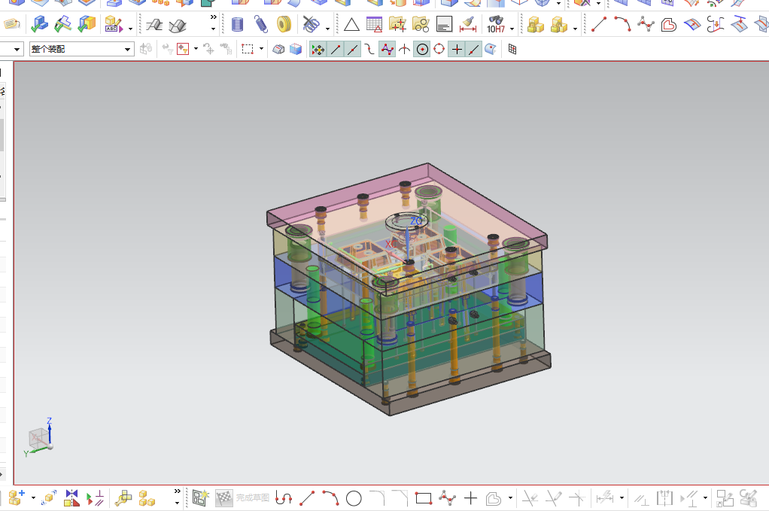769x511 pixels.
Task: Click the brush with dimension arrow icon
Action: [x=468, y=24]
